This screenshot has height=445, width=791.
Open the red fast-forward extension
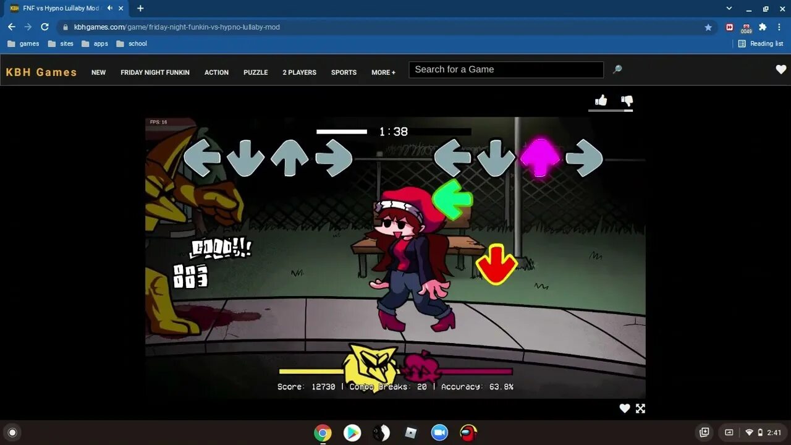point(730,27)
